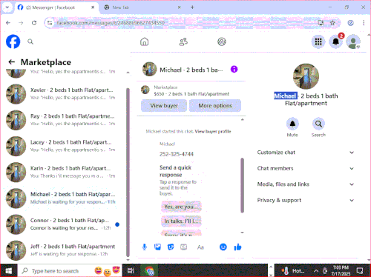Switch to the Messenger | Facebook tab
The image size is (371, 277).
(56, 7)
